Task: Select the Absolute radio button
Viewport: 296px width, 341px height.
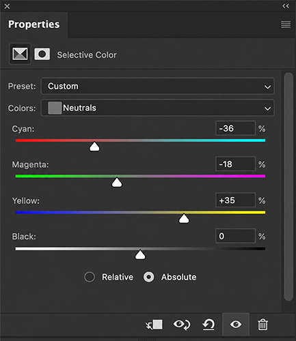Action: [149, 277]
